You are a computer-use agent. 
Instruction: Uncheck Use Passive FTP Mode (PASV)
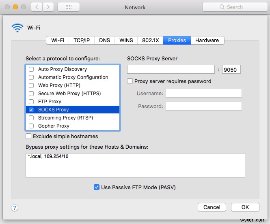click(97, 187)
